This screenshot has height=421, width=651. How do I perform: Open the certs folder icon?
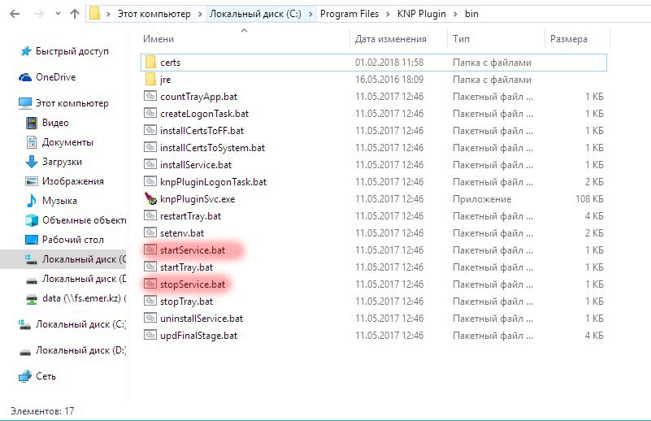pyautogui.click(x=150, y=63)
